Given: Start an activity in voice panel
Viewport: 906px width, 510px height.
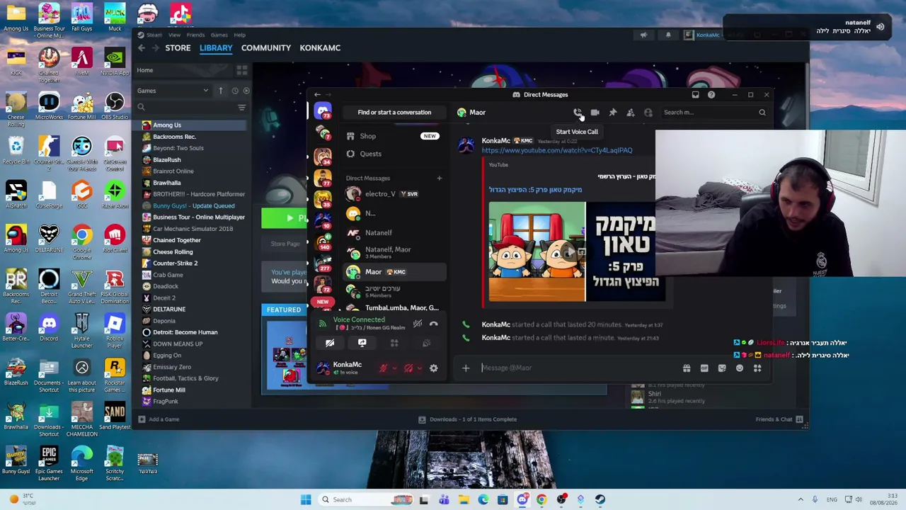Looking at the screenshot, I should tap(394, 344).
